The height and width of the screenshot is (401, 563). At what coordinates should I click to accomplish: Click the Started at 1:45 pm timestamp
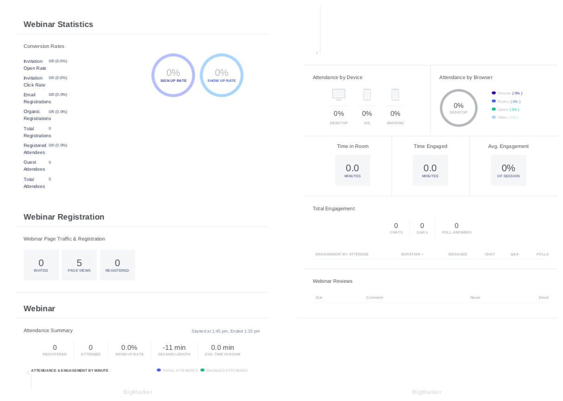click(x=226, y=331)
